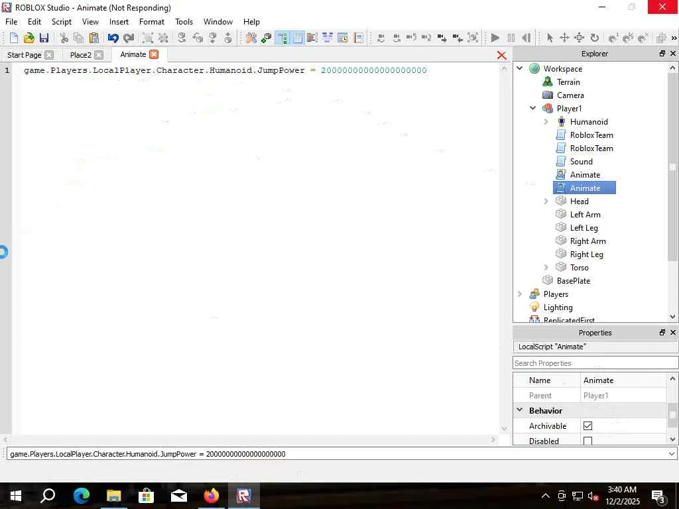Choose the Rotate tool icon

(x=595, y=38)
